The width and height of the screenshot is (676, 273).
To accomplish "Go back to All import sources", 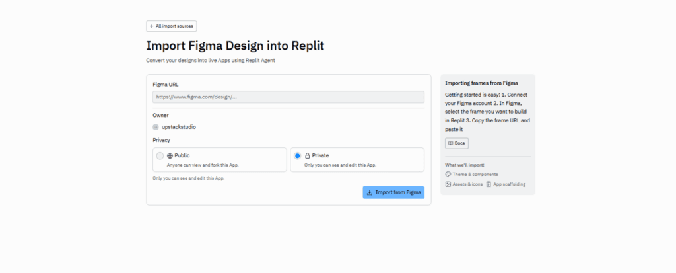I will [x=172, y=26].
